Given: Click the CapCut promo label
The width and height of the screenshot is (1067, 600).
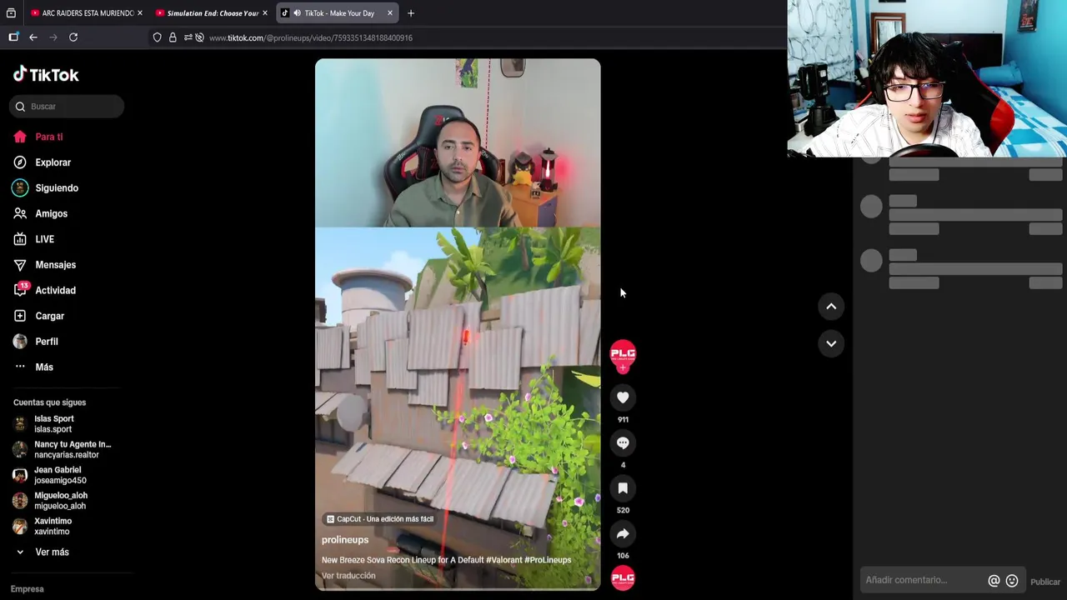Looking at the screenshot, I should click(380, 519).
